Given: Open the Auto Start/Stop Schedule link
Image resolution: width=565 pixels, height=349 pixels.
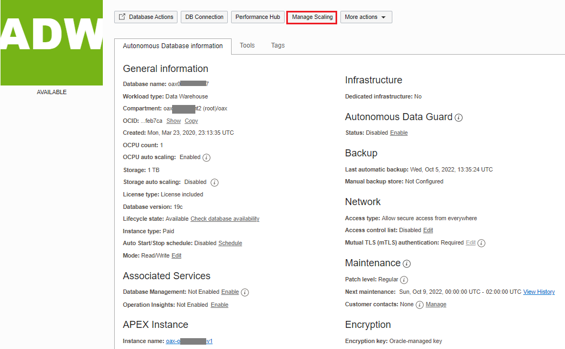Looking at the screenshot, I should pos(230,243).
